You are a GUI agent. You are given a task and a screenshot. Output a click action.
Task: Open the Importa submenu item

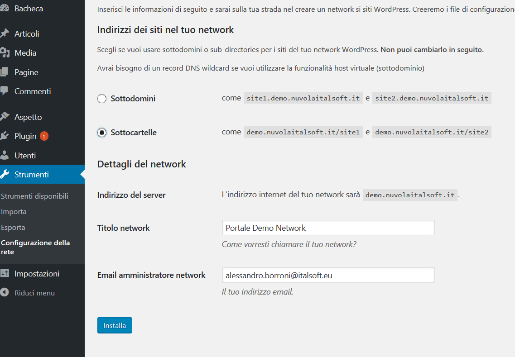coord(14,212)
